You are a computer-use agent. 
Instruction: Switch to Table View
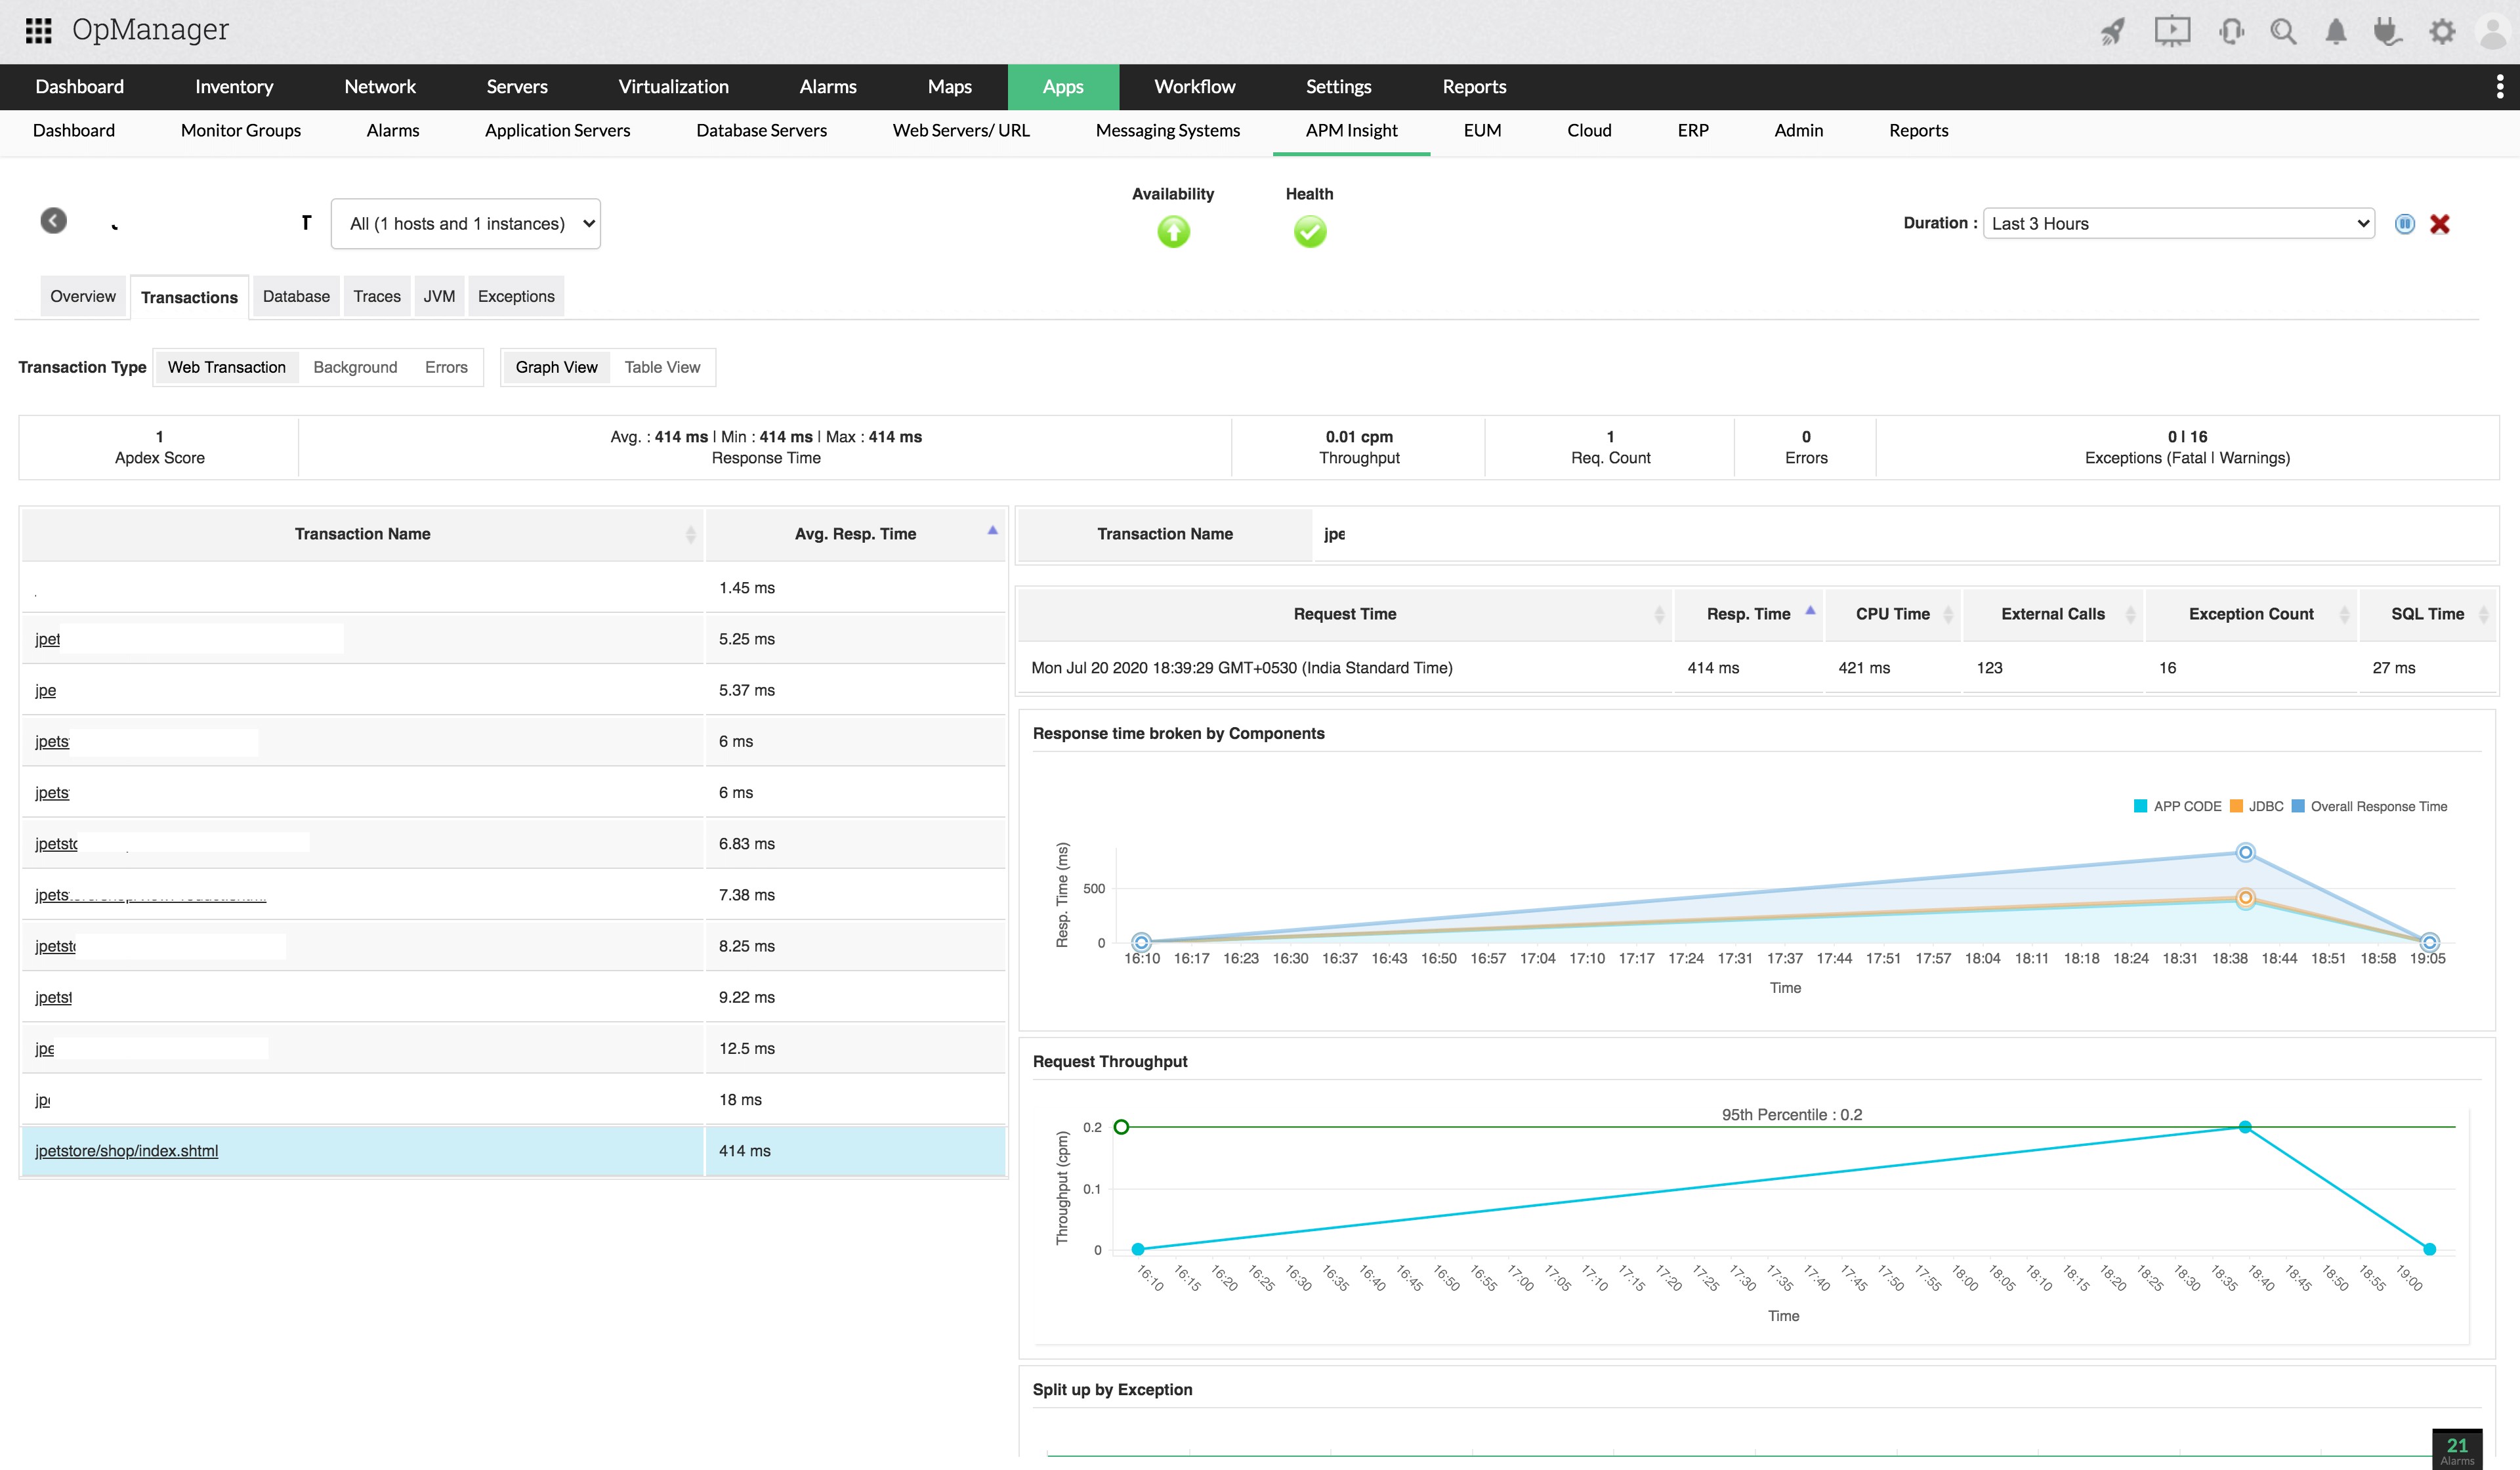tap(662, 367)
